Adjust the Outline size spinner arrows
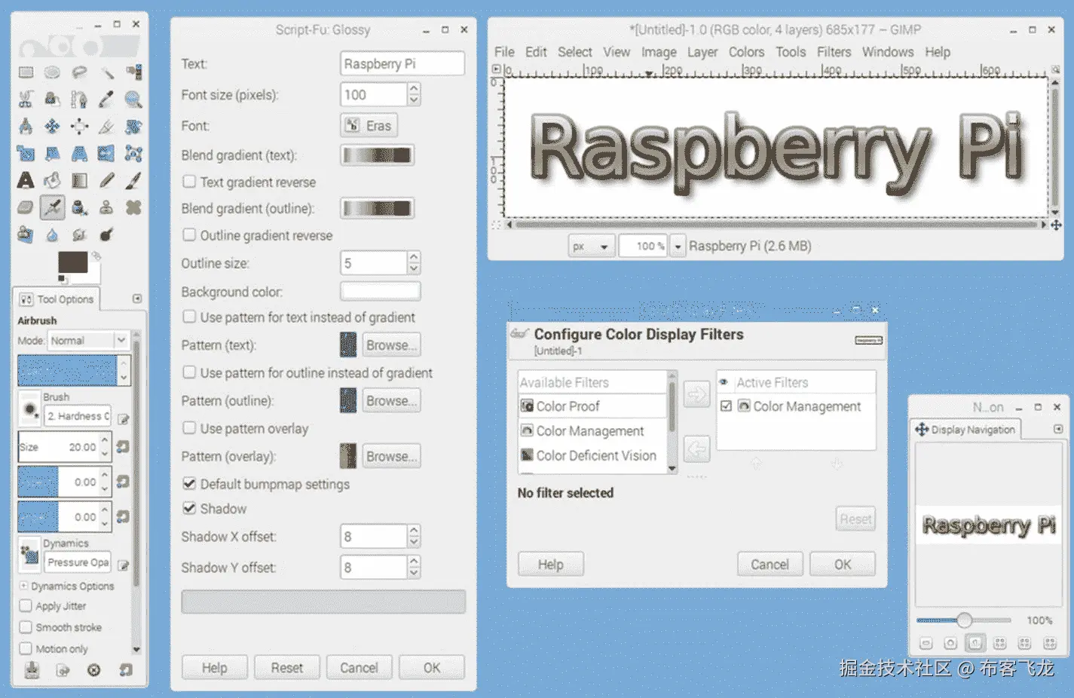Viewport: 1074px width, 698px height. (414, 263)
